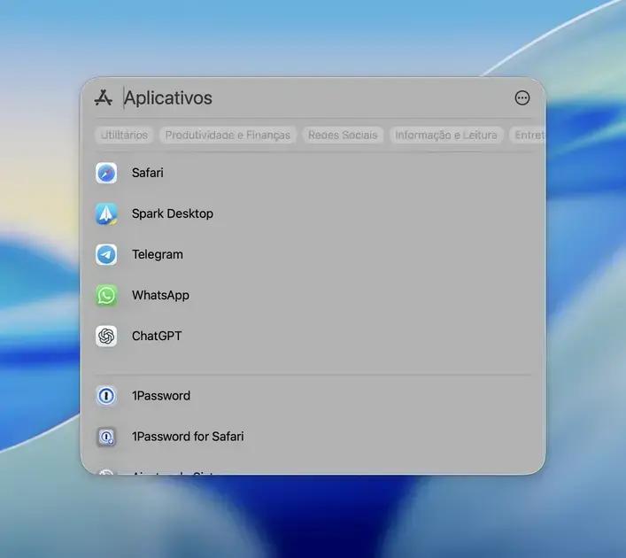Image resolution: width=626 pixels, height=558 pixels.
Task: Open 1Password via its keyhole icon
Action: click(106, 396)
